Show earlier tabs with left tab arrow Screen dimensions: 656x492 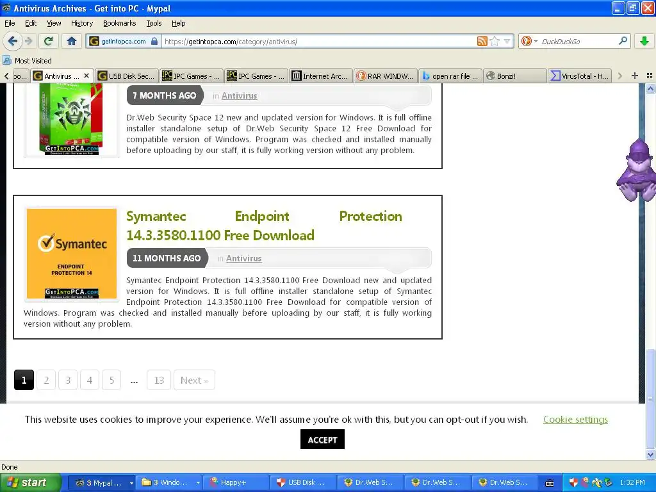(6, 76)
